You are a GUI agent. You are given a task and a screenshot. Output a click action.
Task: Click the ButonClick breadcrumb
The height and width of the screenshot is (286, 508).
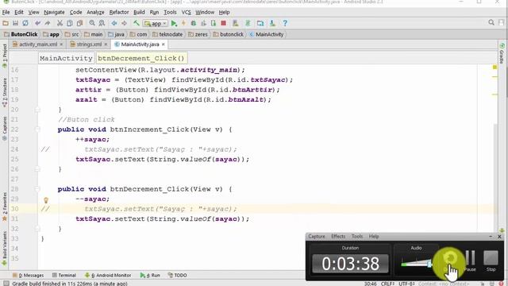(21, 34)
